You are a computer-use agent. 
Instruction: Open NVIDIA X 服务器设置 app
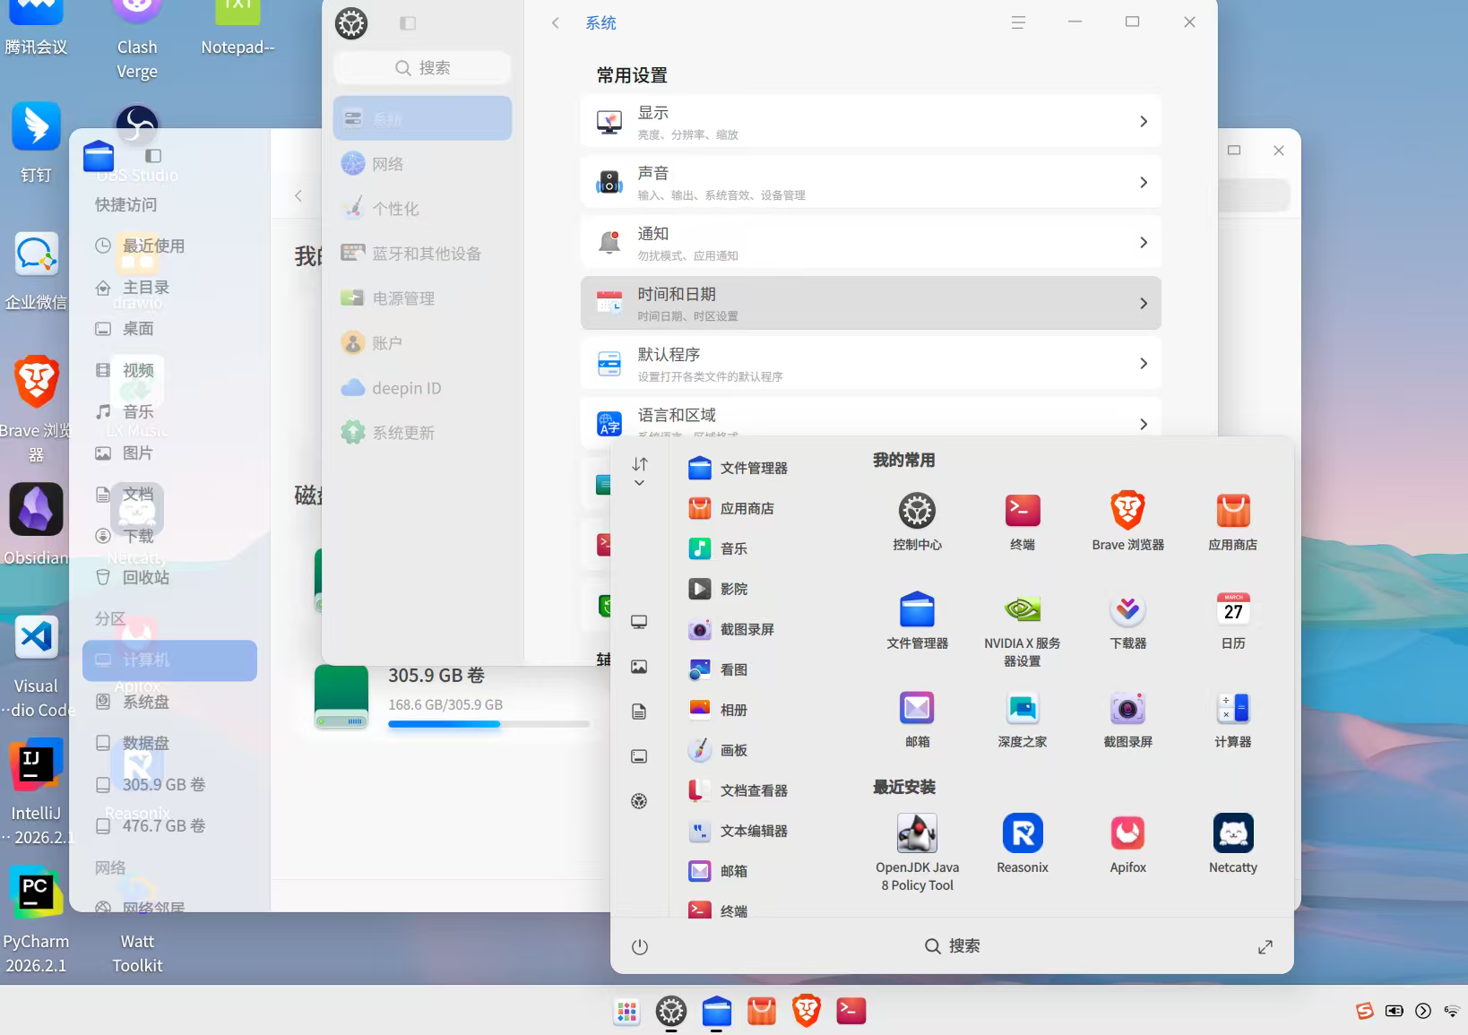1023,629
